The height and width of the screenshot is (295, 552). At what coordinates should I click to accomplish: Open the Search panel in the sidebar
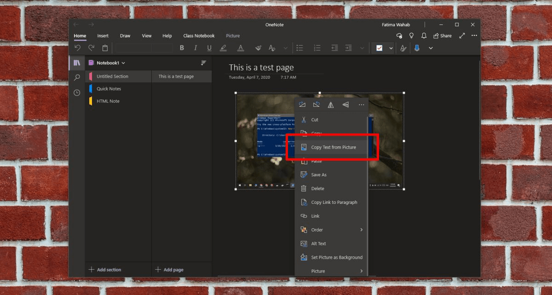click(x=77, y=77)
